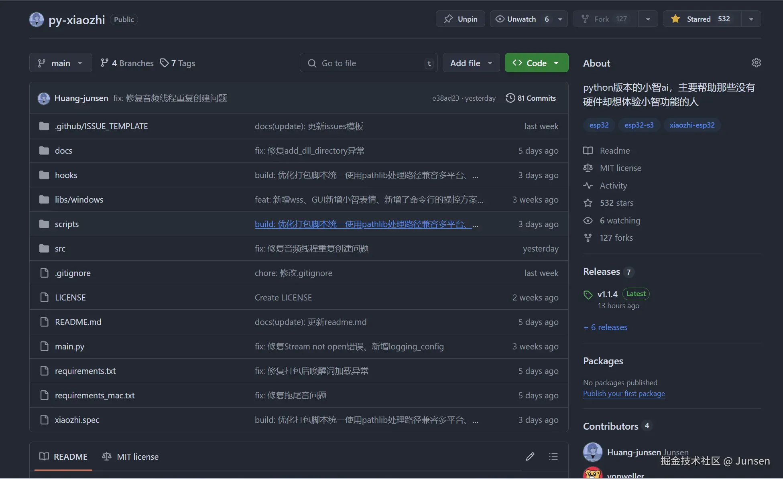
Task: Open the green Code dropdown
Action: [x=536, y=63]
